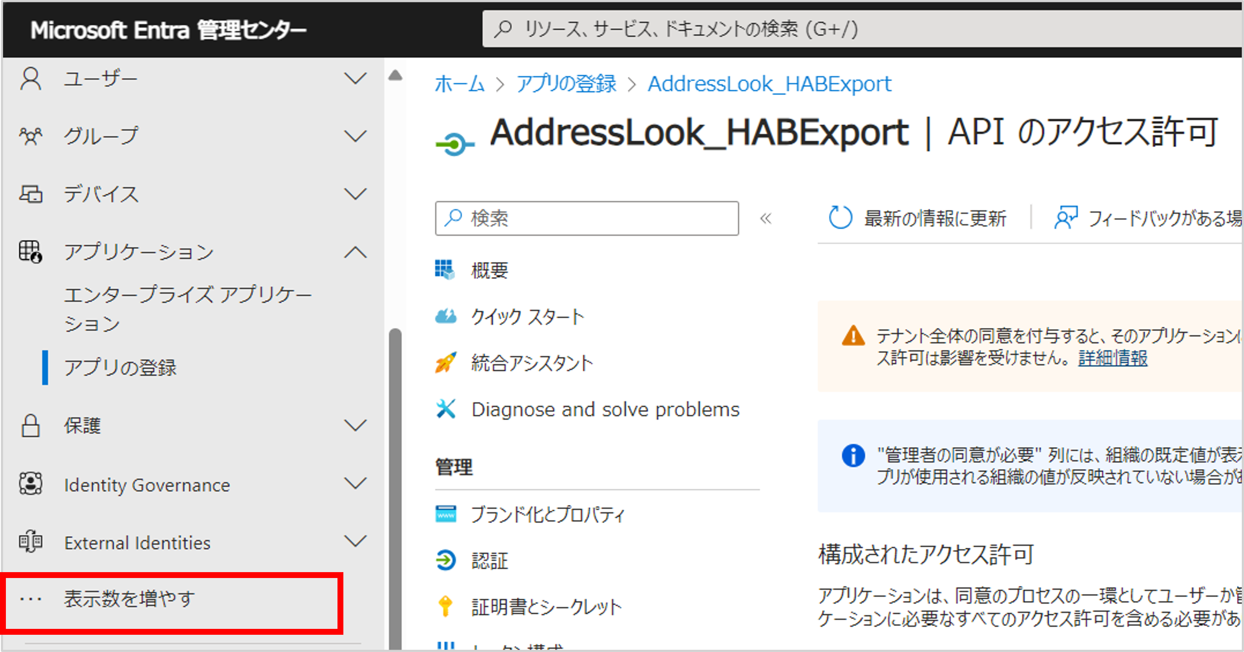Expand the ユーザー section chevron

[356, 78]
